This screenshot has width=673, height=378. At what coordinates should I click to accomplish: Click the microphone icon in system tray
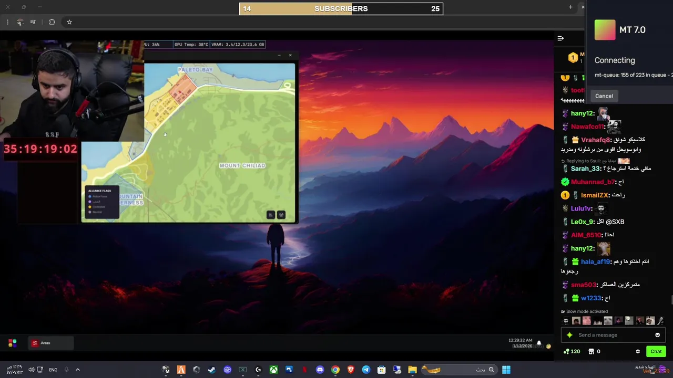pyautogui.click(x=66, y=370)
